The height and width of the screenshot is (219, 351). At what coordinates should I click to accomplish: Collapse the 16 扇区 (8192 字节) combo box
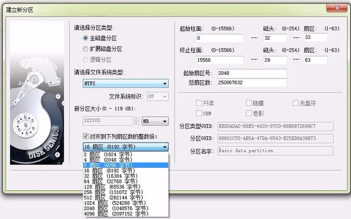[x=125, y=147]
